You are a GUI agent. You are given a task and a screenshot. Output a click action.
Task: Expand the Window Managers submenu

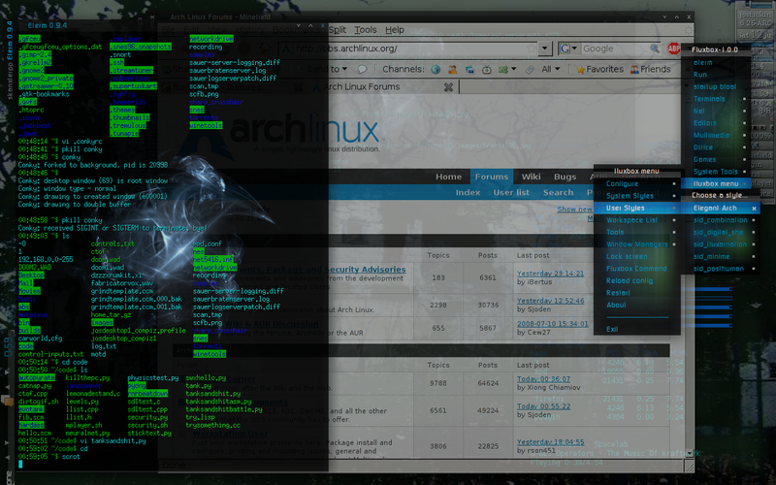point(636,244)
